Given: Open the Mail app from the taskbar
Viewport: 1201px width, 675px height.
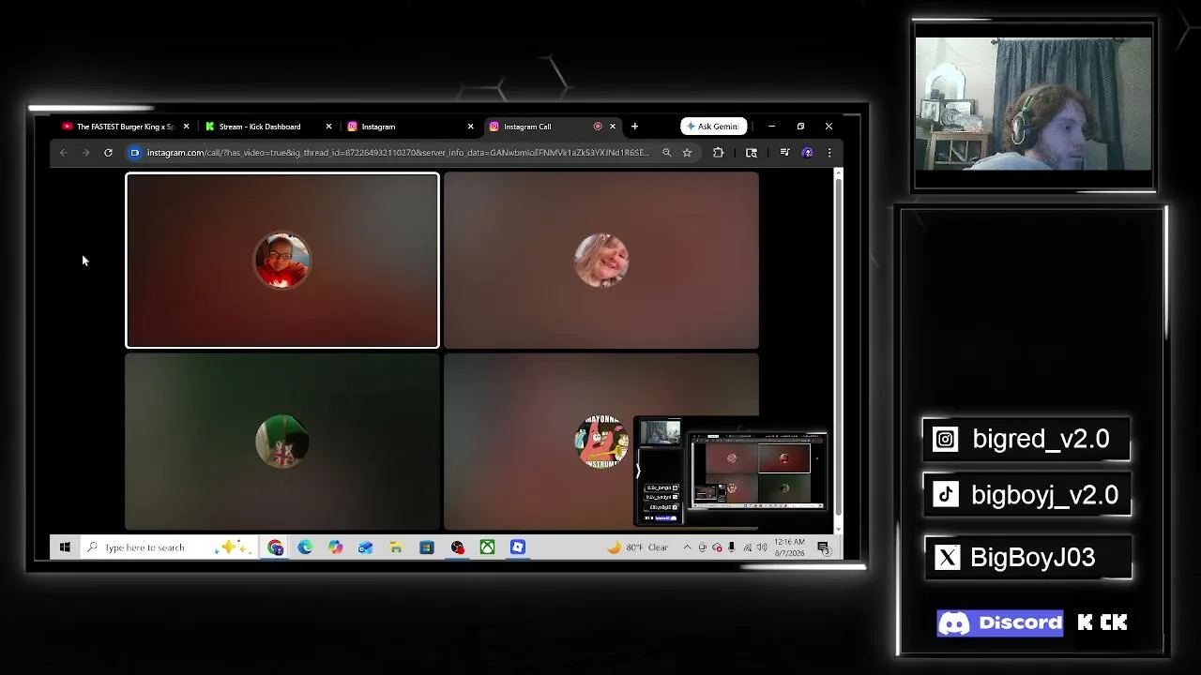Looking at the screenshot, I should click(x=365, y=547).
